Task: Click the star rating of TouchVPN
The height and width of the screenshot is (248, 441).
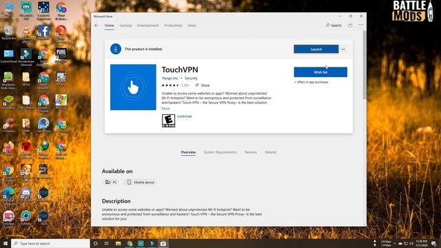Action: click(170, 85)
